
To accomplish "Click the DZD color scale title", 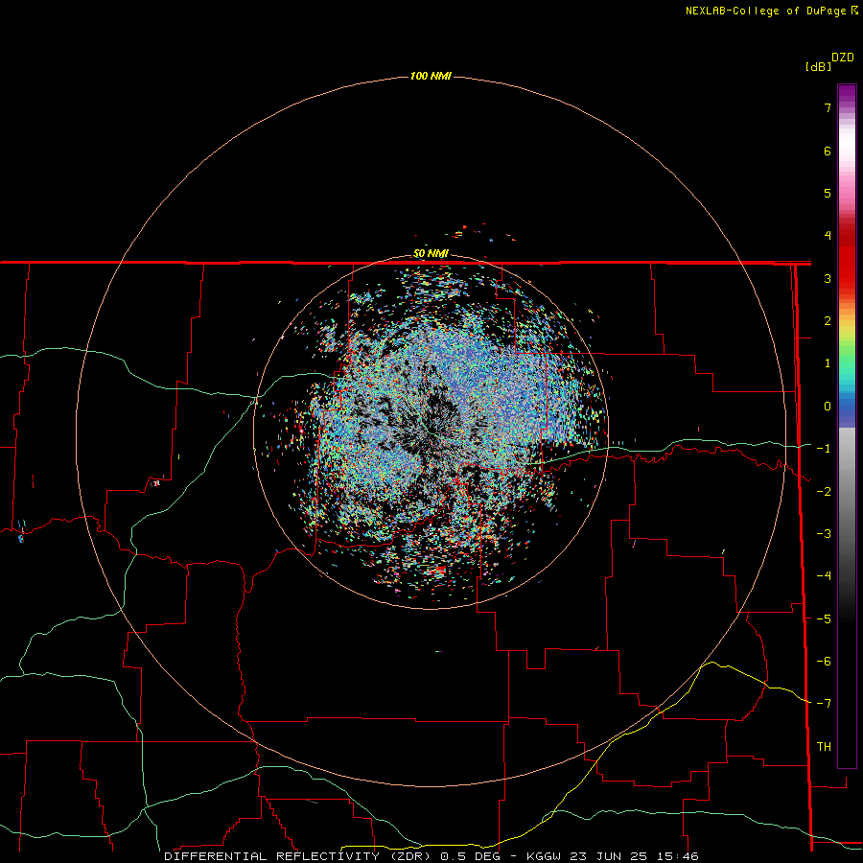I will 843,58.
